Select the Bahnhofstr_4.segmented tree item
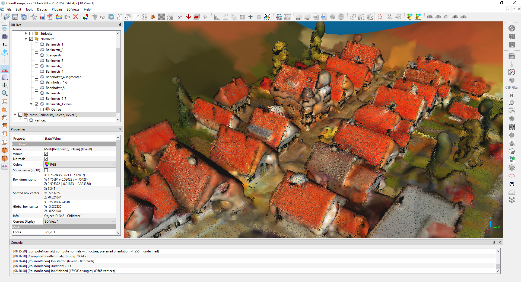Viewport: 521px width, 282px height. tap(63, 77)
